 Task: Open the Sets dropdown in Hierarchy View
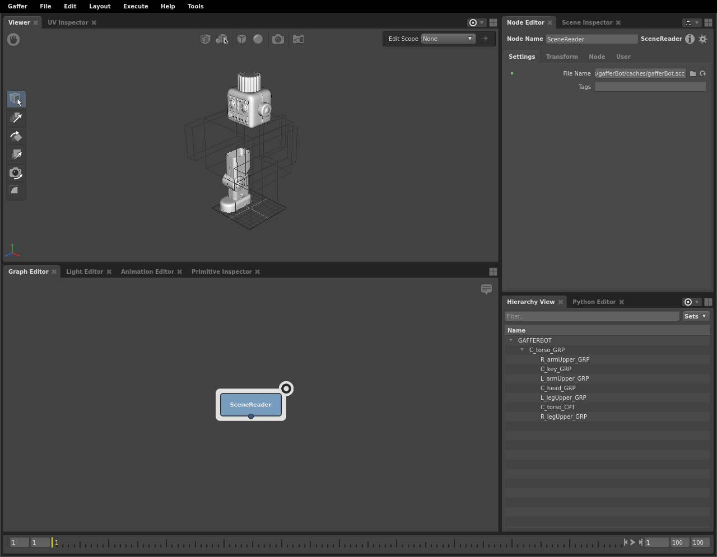click(696, 316)
